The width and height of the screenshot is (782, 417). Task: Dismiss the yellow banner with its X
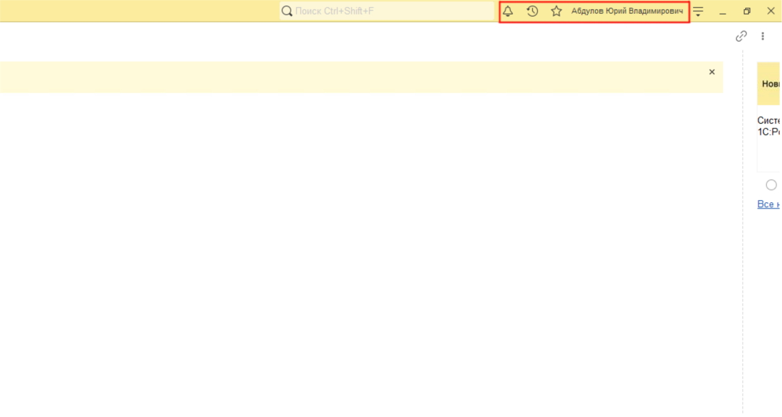tap(712, 72)
